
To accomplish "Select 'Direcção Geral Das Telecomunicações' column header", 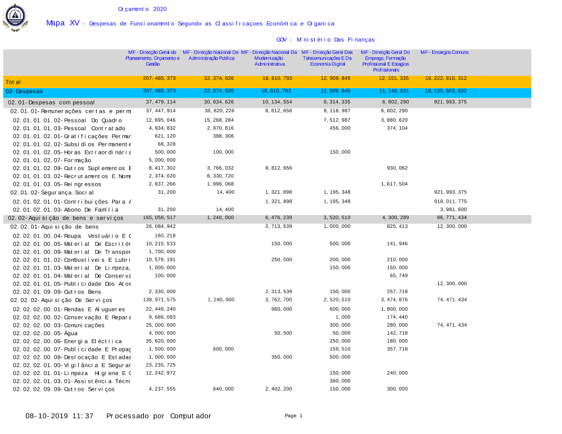I will [327, 58].
